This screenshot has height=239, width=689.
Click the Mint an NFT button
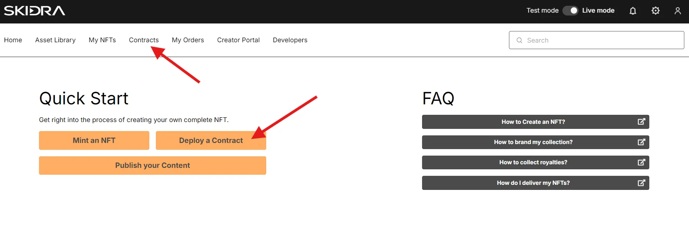94,140
